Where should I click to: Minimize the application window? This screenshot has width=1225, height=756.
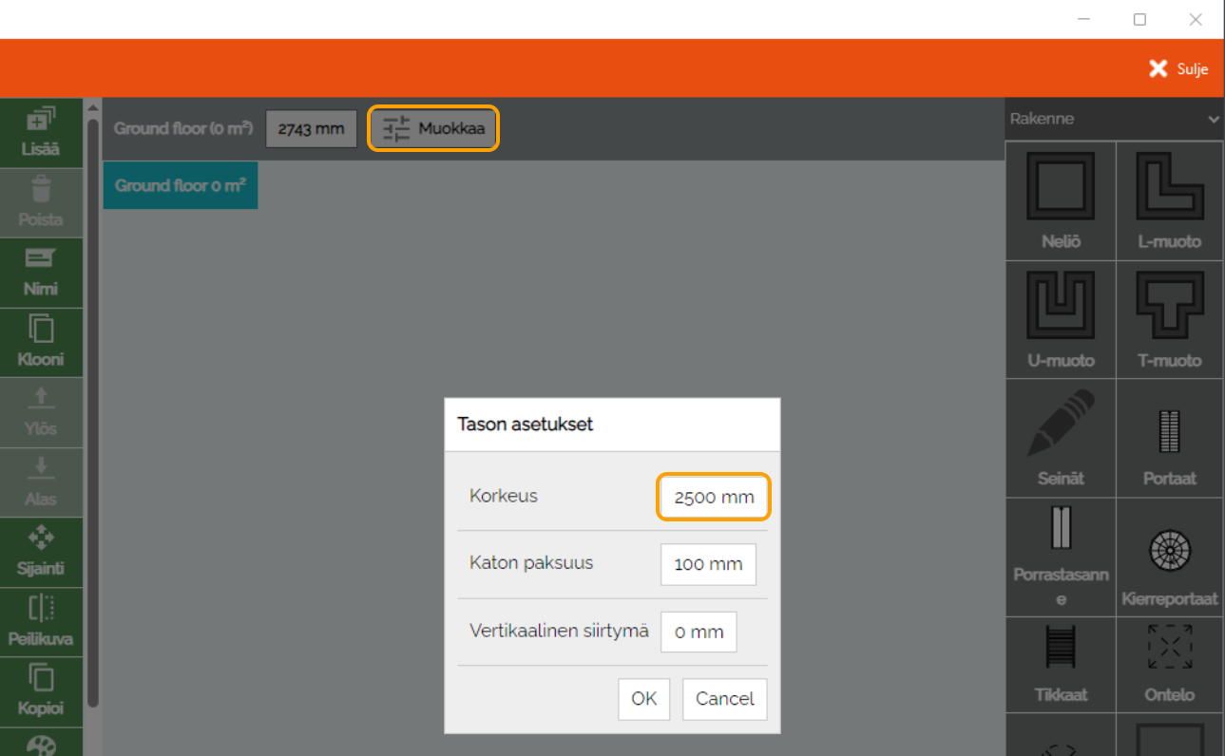click(1083, 19)
